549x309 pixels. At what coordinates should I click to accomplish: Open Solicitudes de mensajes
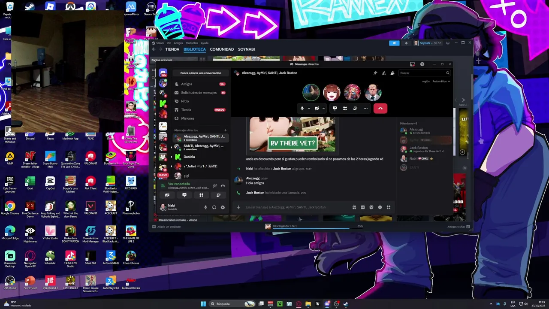tap(200, 93)
